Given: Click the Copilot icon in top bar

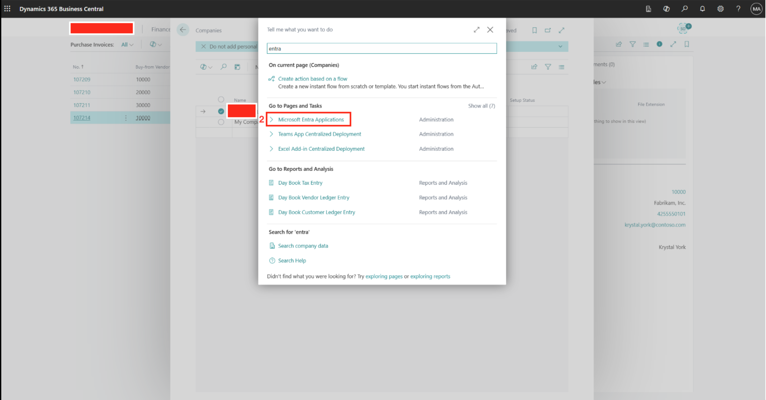Looking at the screenshot, I should 666,9.
